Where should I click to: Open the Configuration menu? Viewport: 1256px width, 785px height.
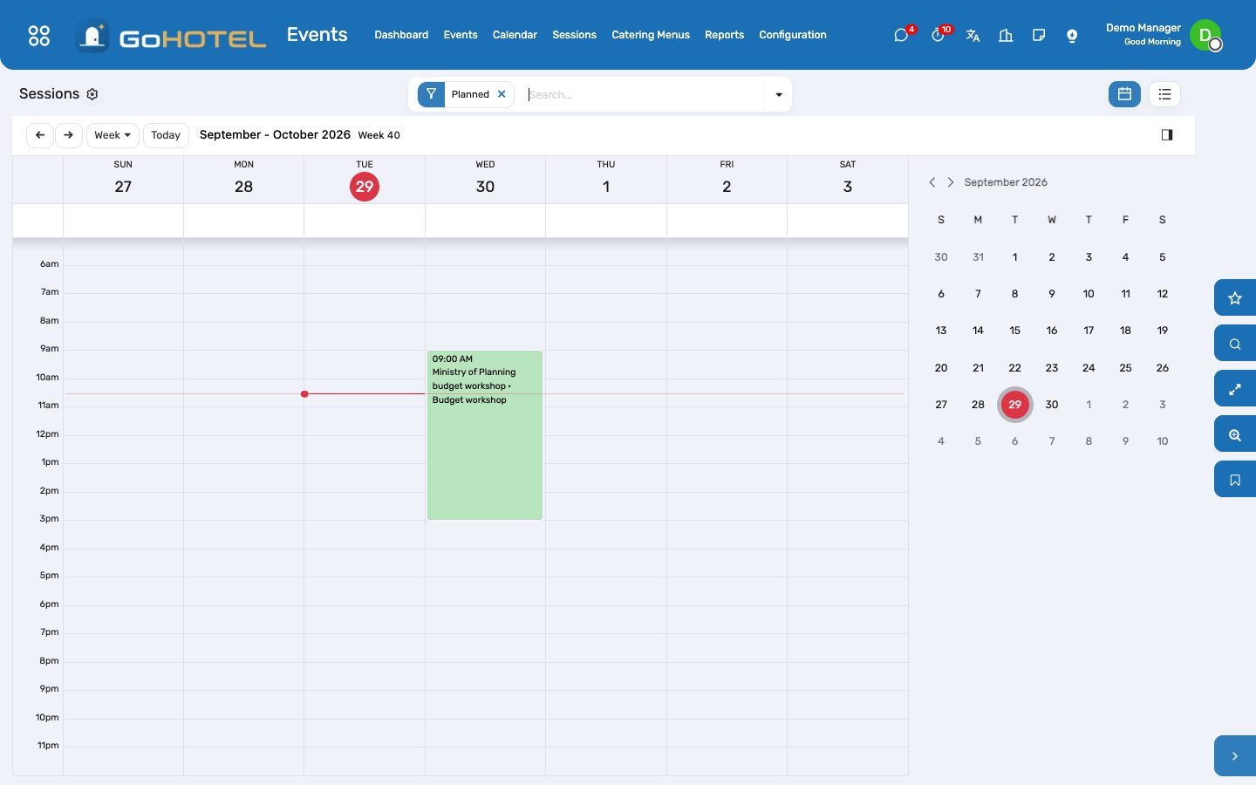(x=793, y=35)
